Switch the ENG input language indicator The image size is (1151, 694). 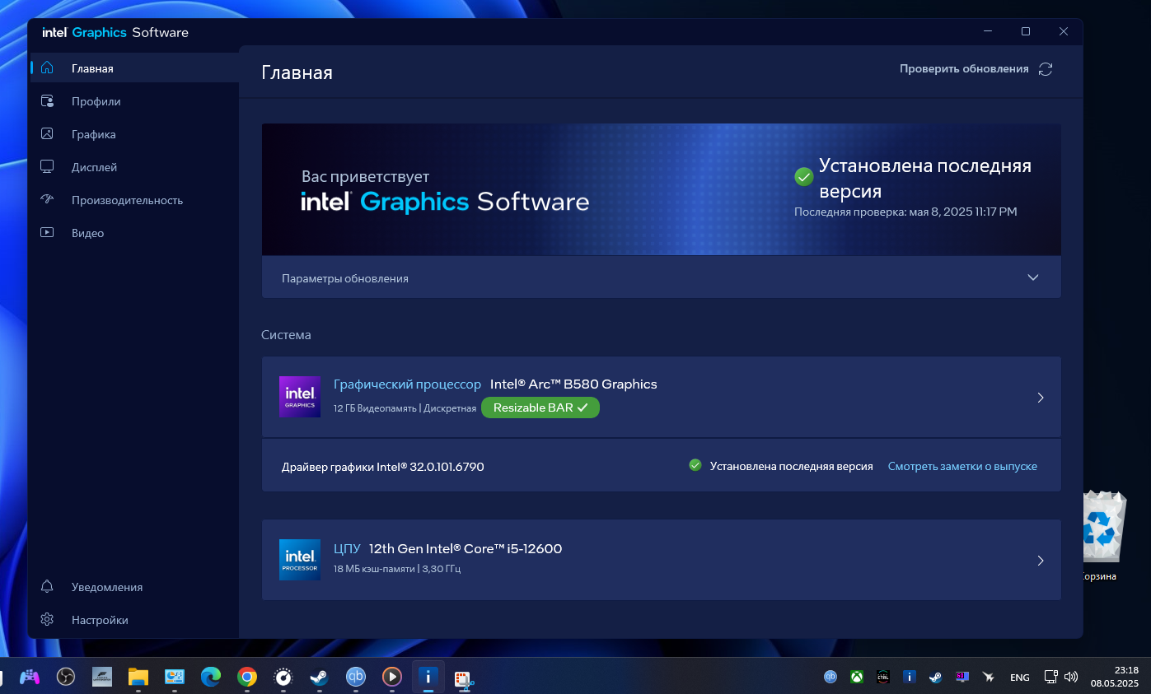[x=1020, y=678]
